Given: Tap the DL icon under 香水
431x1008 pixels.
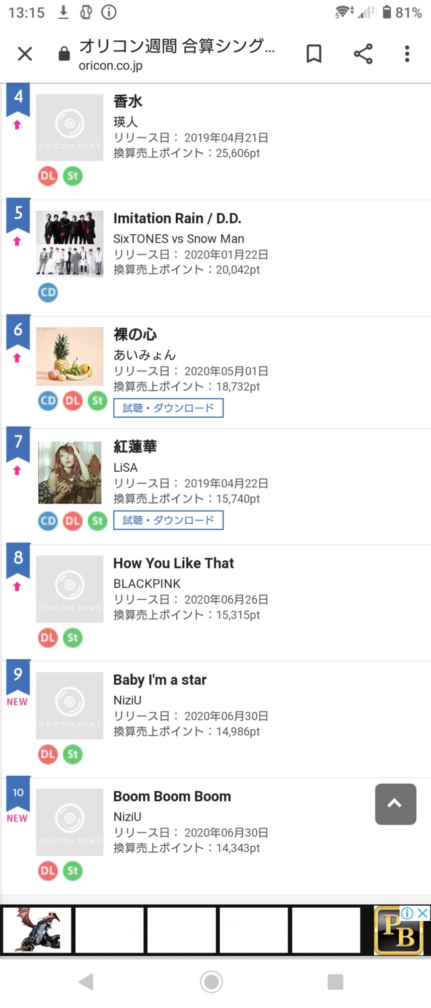Looking at the screenshot, I should point(48,176).
